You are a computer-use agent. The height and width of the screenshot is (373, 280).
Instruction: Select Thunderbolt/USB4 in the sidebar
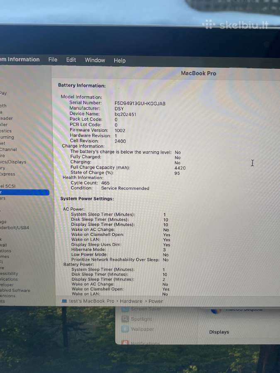(x=15, y=228)
